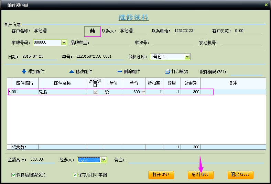Click the 联系人 field

point(133,31)
